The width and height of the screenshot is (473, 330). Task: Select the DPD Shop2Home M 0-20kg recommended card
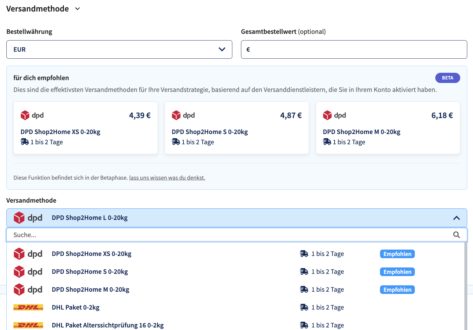click(x=388, y=128)
